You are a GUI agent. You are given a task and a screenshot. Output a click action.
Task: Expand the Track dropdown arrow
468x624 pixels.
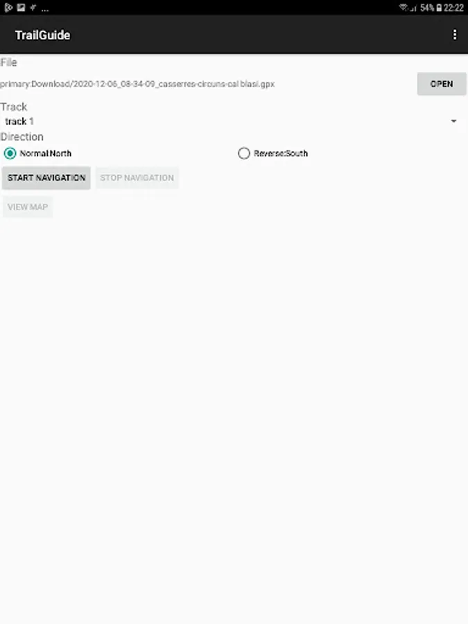click(x=453, y=121)
